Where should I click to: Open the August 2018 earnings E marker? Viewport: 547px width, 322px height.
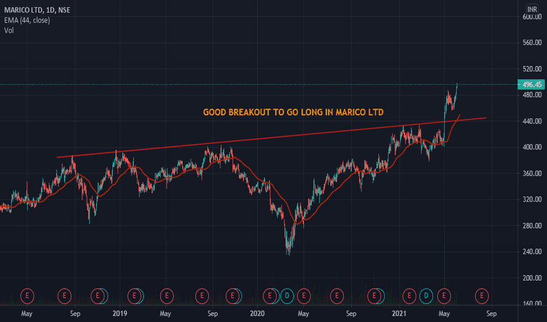[64, 296]
